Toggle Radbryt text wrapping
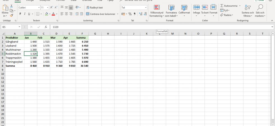The image size is (275, 126). 95,8
